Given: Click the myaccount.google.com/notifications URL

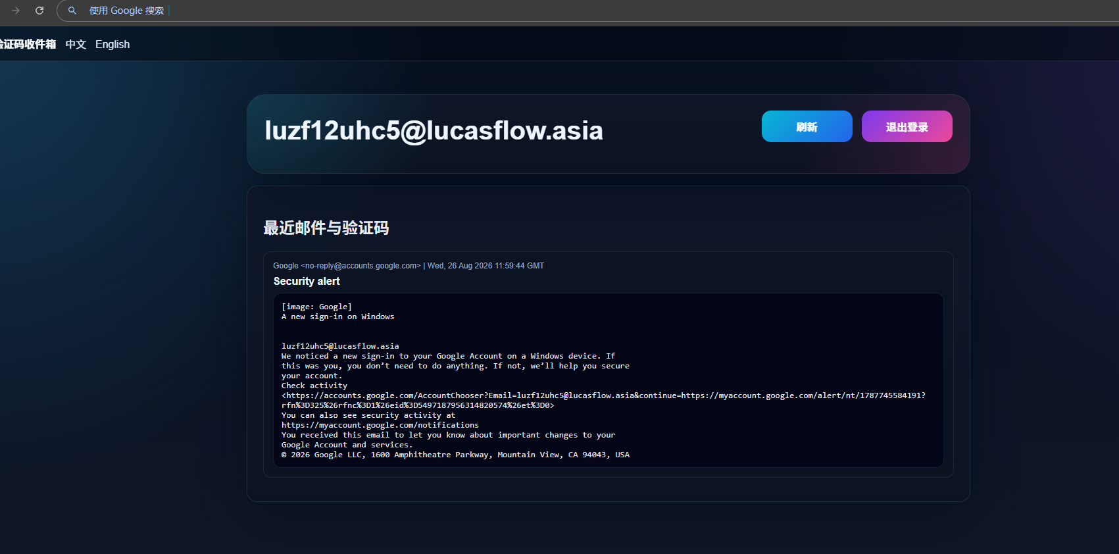Looking at the screenshot, I should click(380, 425).
